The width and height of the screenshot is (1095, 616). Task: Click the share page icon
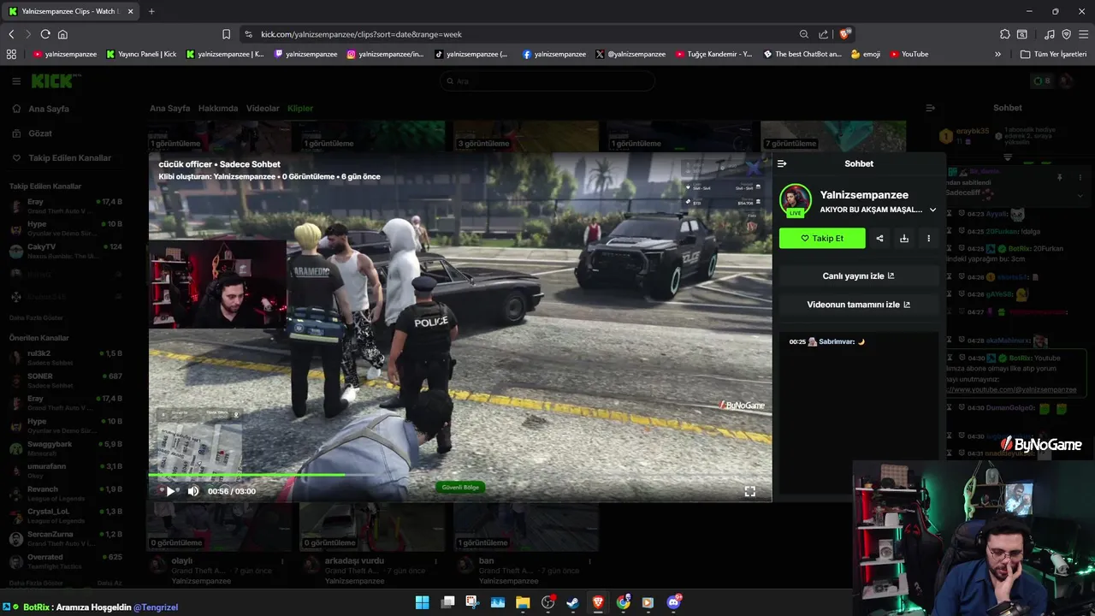pos(823,34)
